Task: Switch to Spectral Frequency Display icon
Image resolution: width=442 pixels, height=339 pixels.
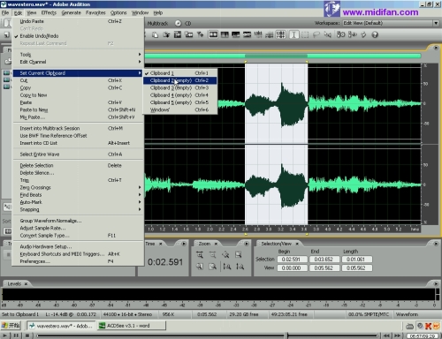Action: click(x=225, y=34)
